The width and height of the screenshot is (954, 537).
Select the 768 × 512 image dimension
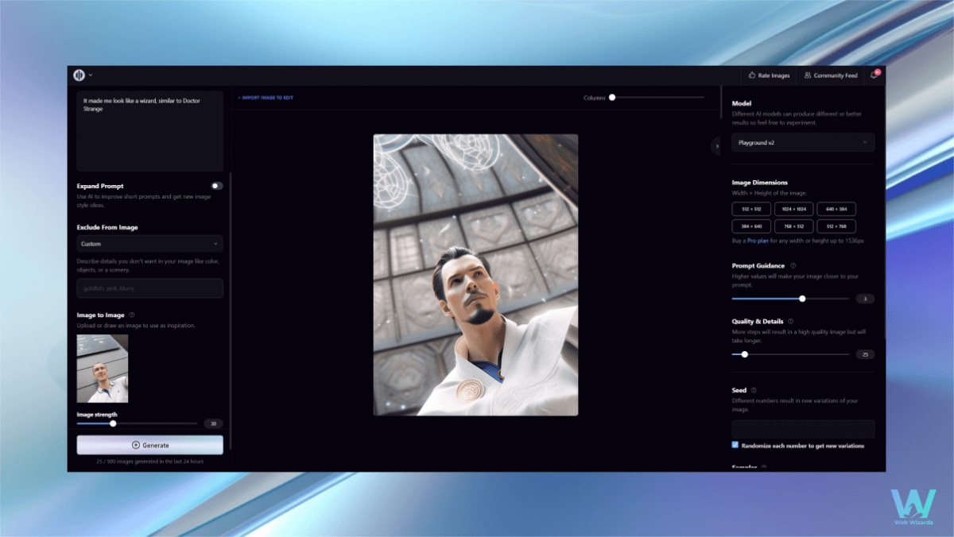(x=794, y=226)
